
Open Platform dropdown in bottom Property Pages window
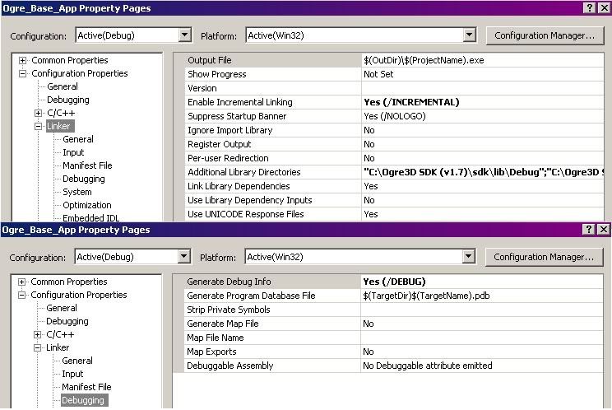coord(469,257)
